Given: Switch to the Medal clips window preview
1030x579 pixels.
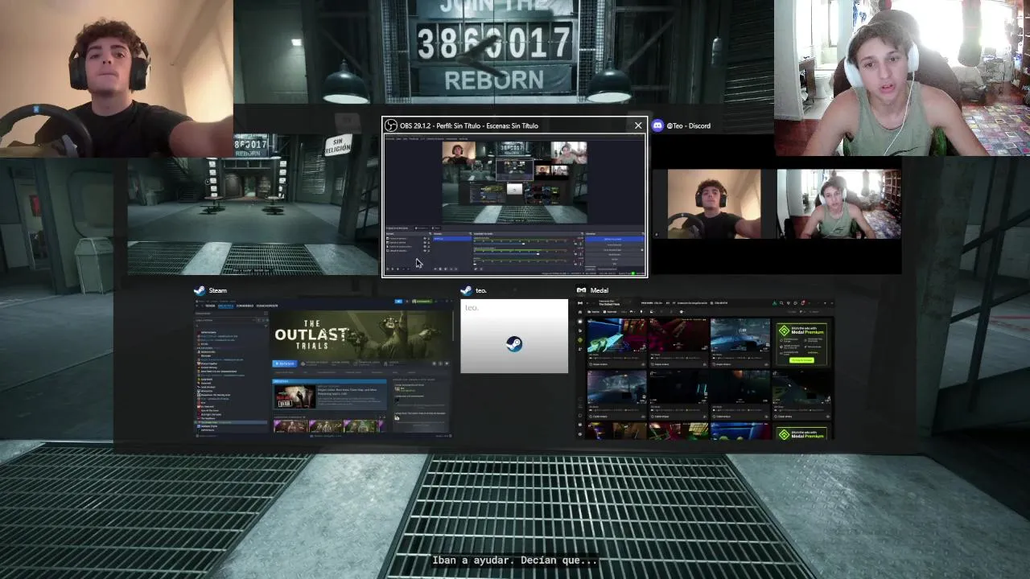Looking at the screenshot, I should click(706, 369).
